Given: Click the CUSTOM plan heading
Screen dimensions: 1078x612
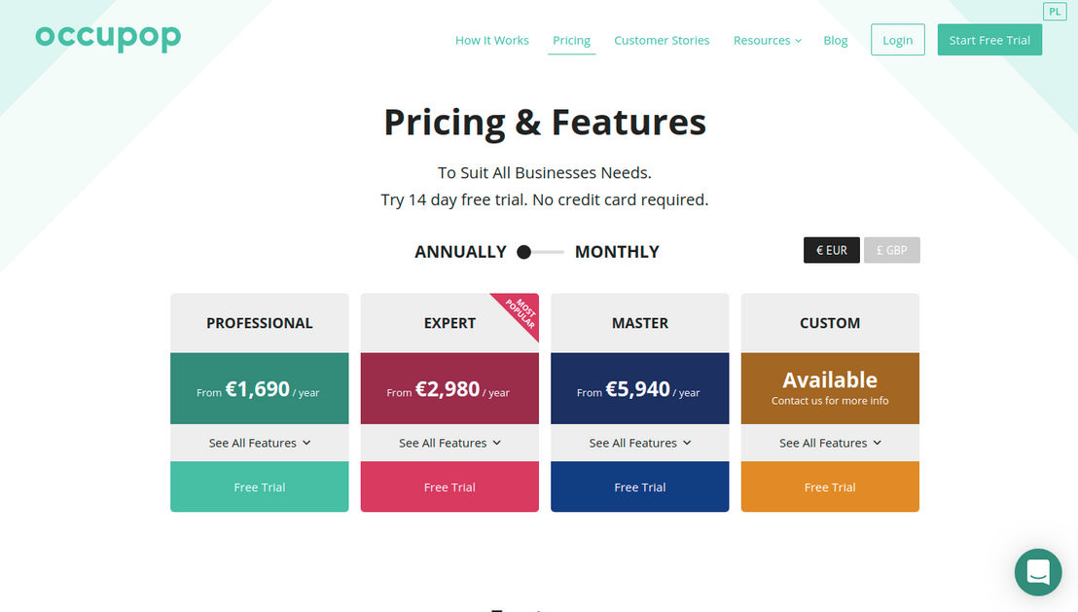Looking at the screenshot, I should 830,323.
